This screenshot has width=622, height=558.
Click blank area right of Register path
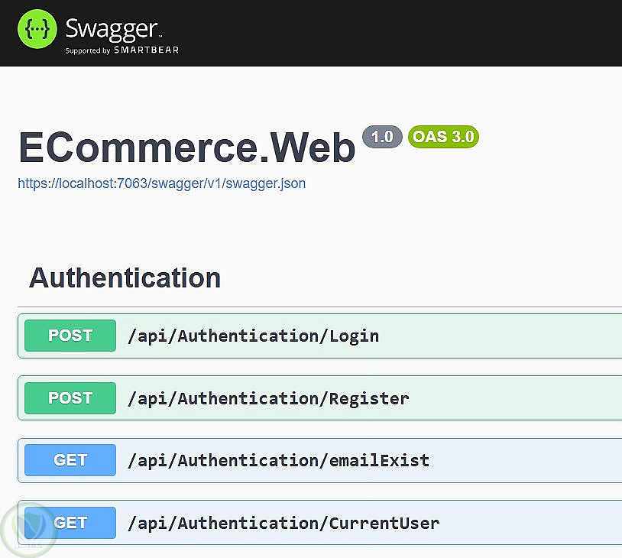click(520, 398)
